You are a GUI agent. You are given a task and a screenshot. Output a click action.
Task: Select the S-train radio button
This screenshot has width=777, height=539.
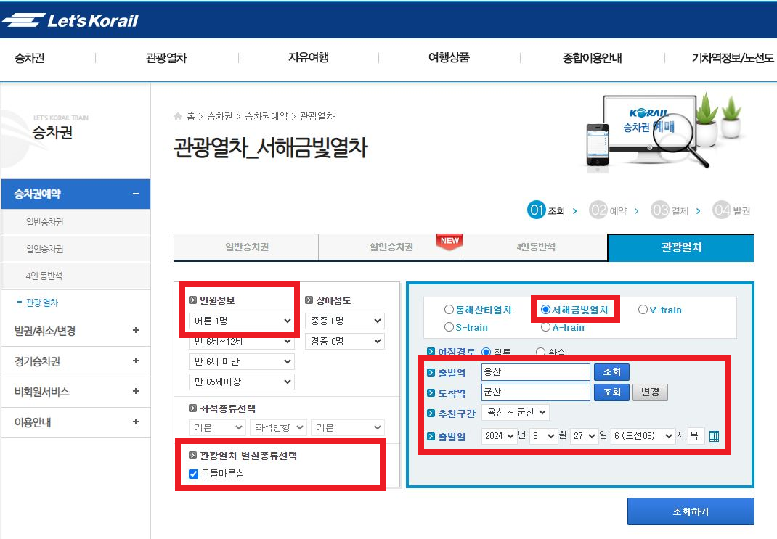449,327
